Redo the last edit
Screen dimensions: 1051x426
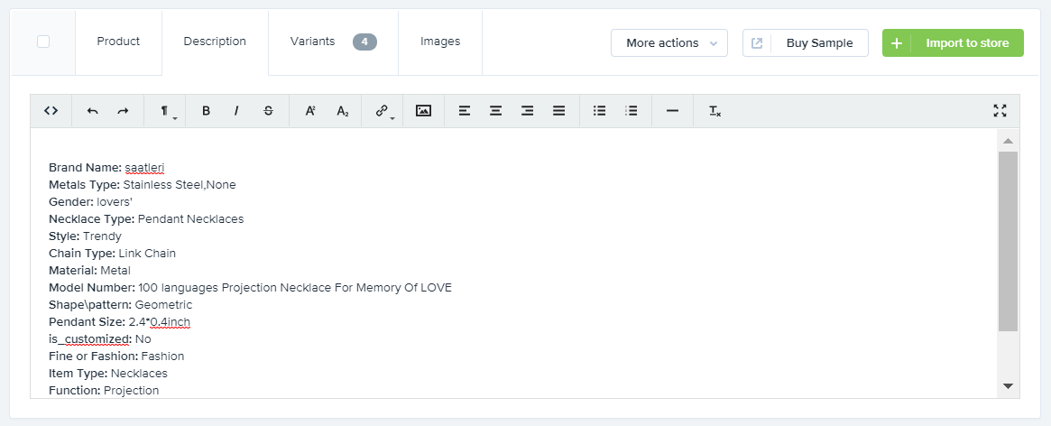[123, 111]
